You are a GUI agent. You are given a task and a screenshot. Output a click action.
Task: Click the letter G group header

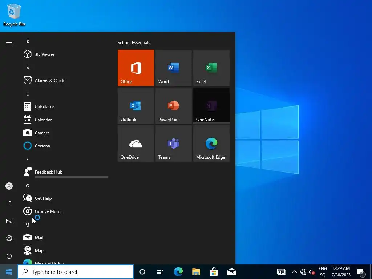click(28, 186)
